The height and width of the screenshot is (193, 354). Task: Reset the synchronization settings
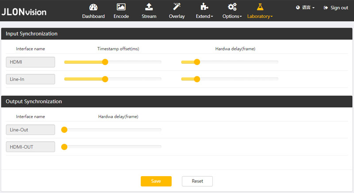(x=197, y=181)
